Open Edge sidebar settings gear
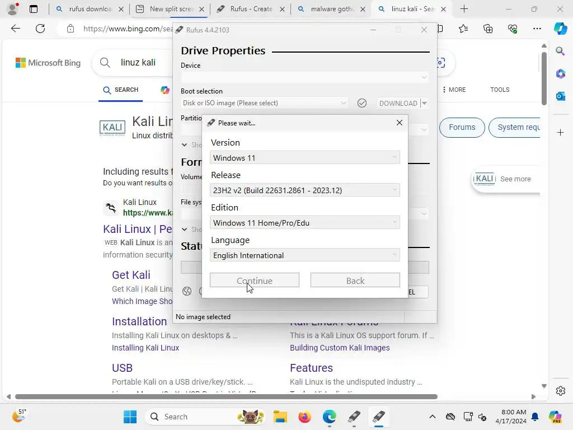Screen dimensions: 573x430 click(x=560, y=391)
